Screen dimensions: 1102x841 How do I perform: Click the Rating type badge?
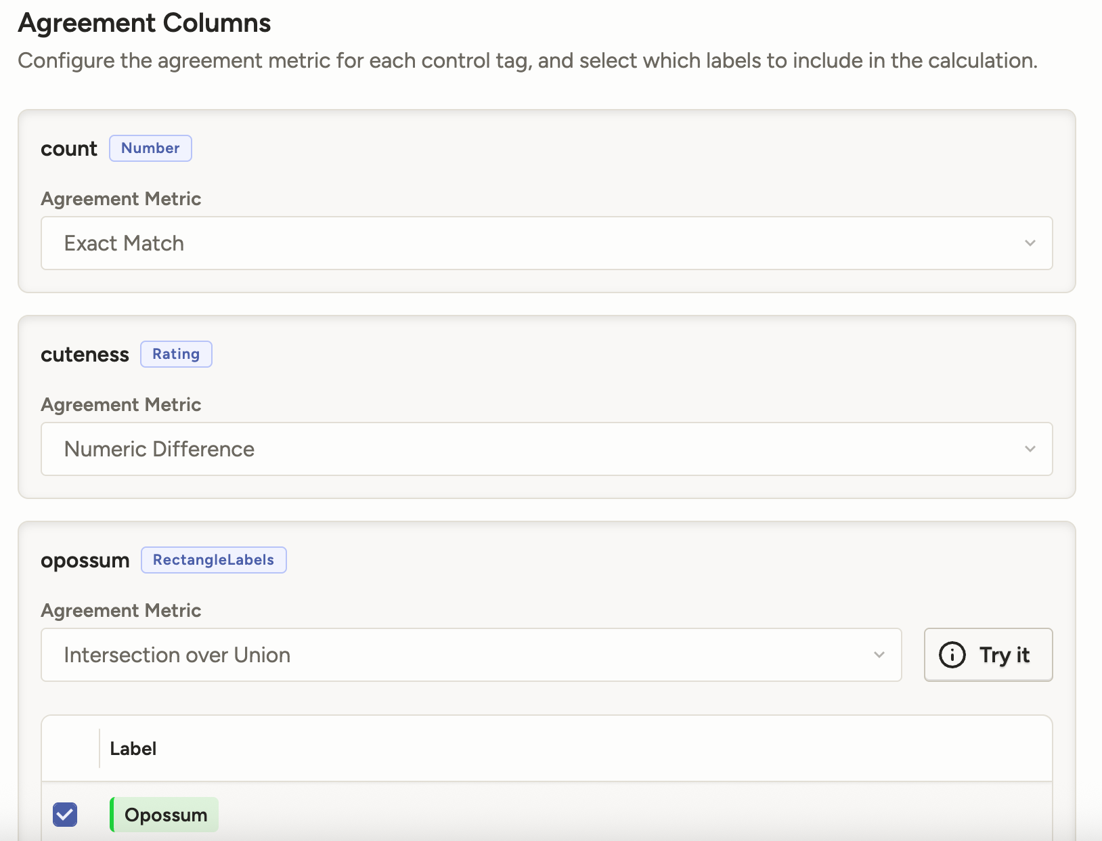pos(176,354)
